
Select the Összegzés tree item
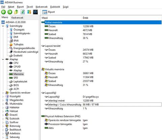tap(19, 30)
